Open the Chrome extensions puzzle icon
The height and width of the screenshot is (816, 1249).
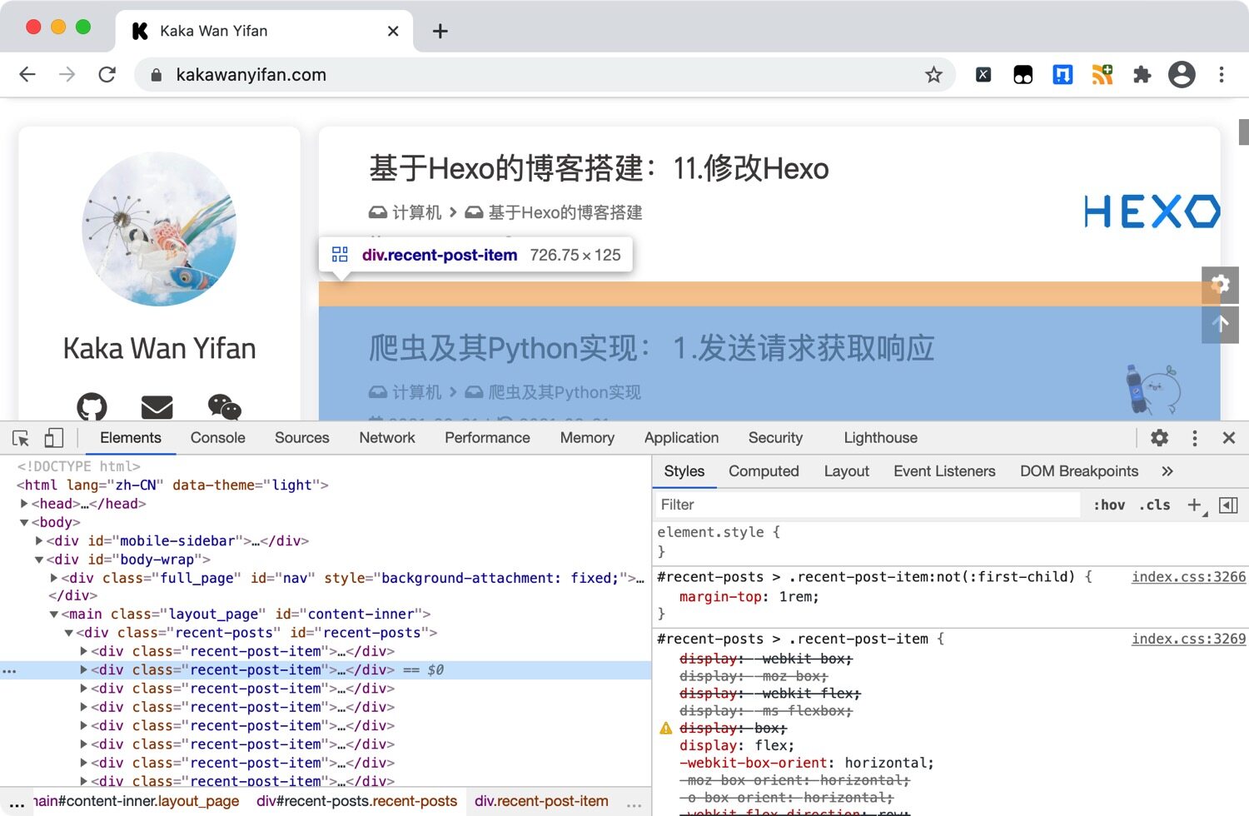[1142, 75]
